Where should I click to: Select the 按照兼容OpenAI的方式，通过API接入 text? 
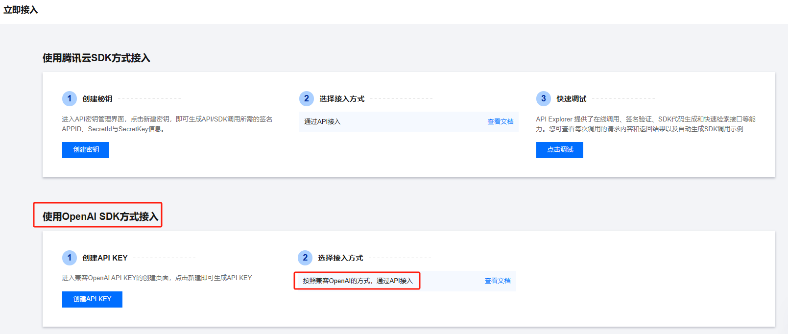[x=358, y=281]
